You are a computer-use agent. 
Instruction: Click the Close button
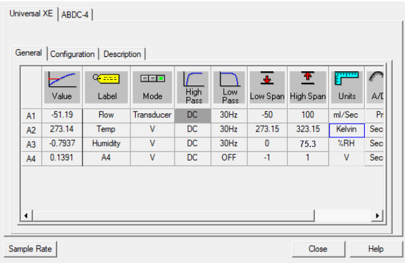[317, 249]
